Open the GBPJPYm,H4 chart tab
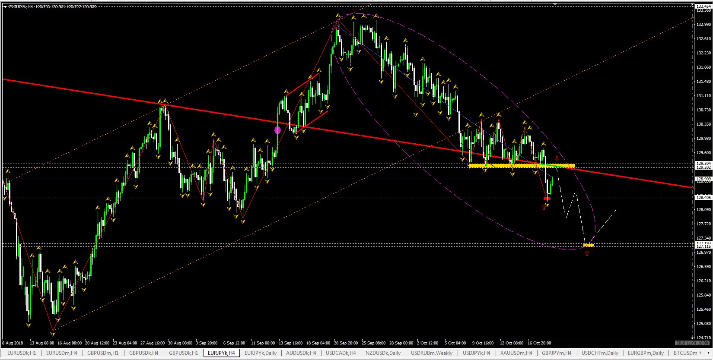 coord(557,353)
